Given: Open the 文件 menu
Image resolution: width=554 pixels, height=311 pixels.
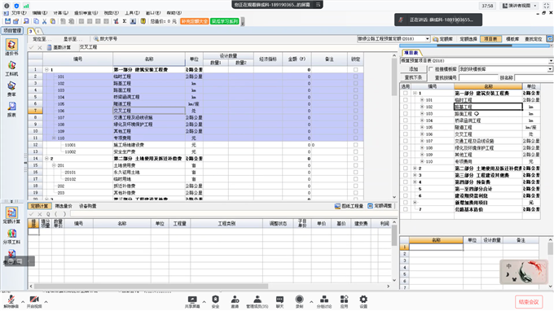Looking at the screenshot, I should (19, 13).
